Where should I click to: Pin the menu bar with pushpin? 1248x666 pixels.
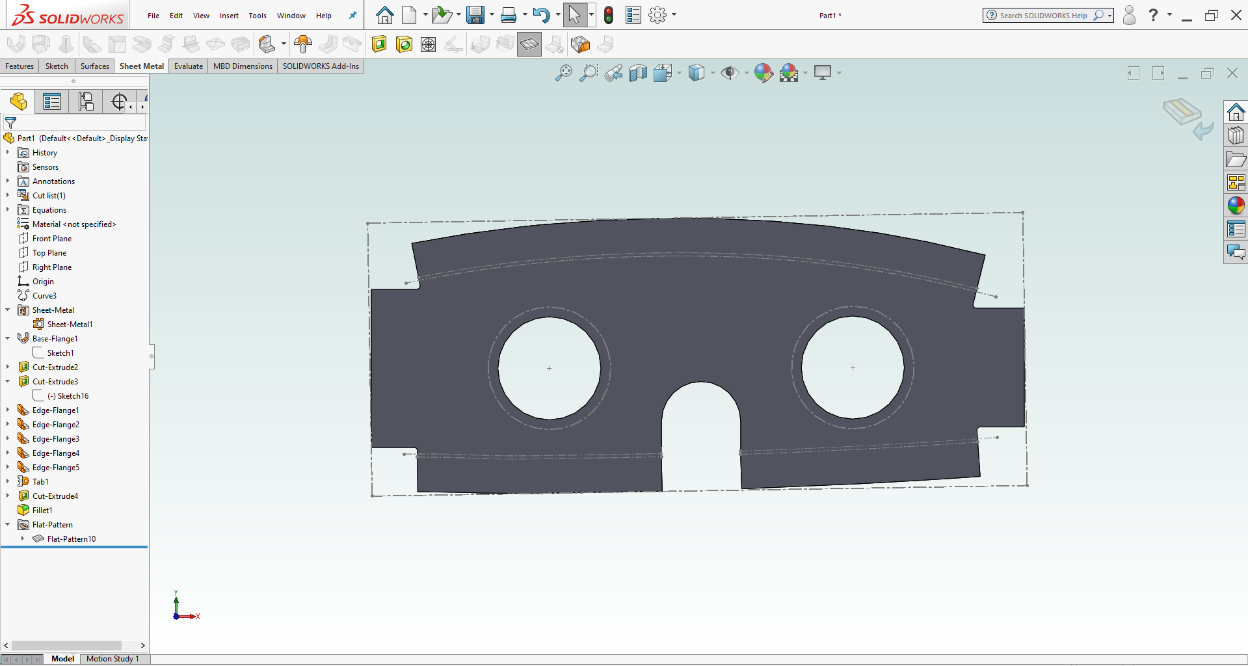353,16
